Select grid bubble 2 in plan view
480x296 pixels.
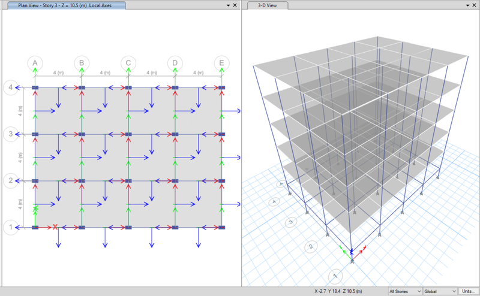[x=11, y=181]
